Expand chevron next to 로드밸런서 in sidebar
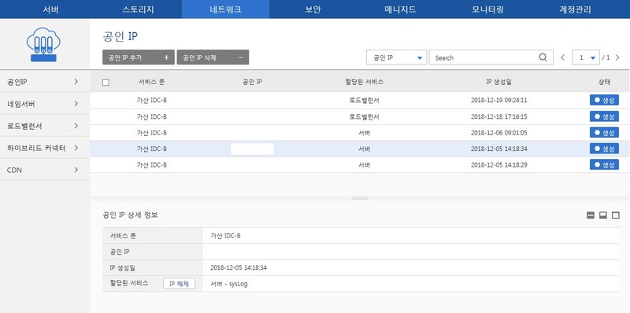The image size is (630, 313). coord(76,126)
